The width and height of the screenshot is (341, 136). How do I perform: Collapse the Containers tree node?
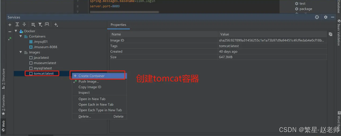click(21, 37)
